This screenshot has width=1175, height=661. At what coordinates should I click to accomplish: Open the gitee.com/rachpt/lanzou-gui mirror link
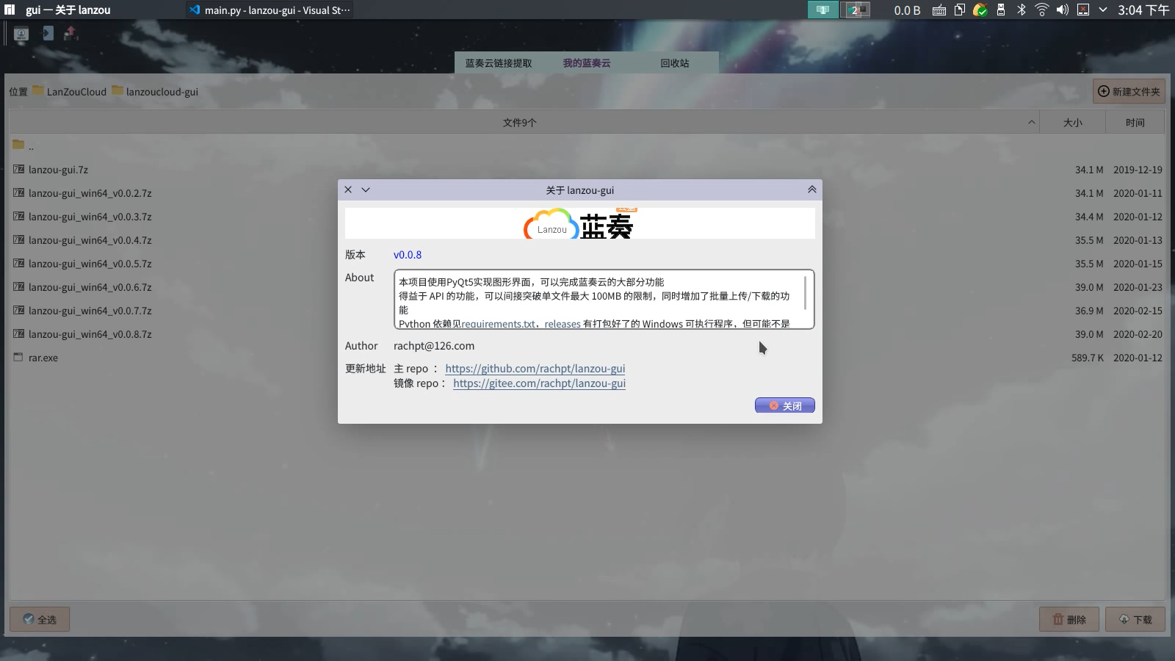(x=540, y=383)
